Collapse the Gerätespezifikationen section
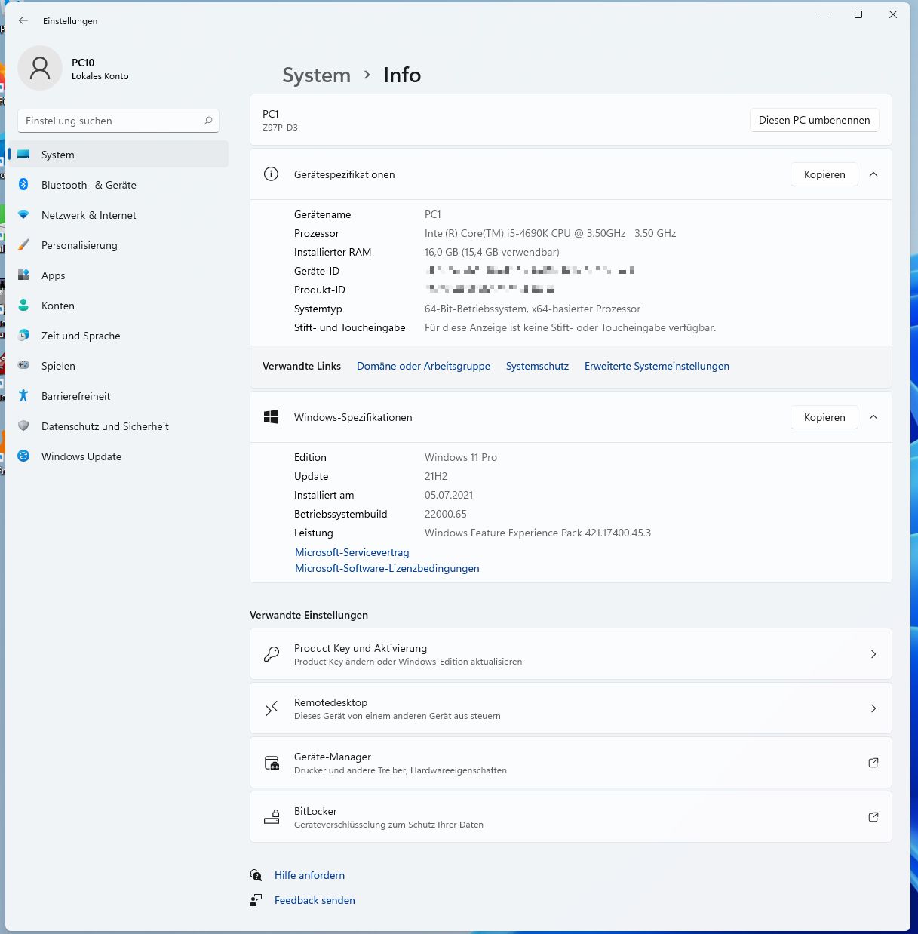Image resolution: width=918 pixels, height=934 pixels. tap(873, 174)
